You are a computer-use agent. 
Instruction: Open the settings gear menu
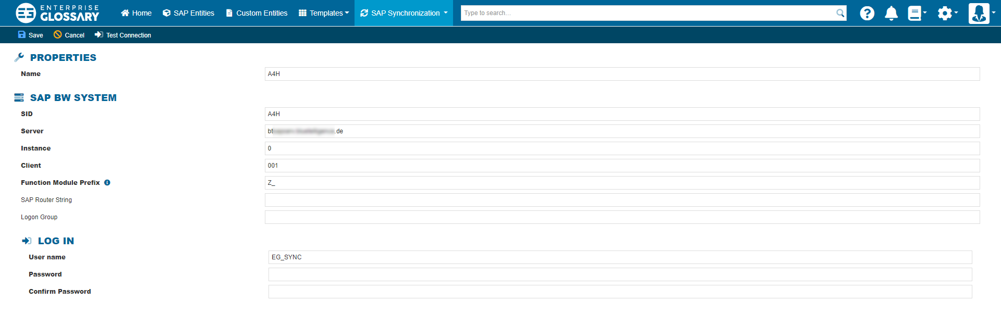tap(947, 13)
